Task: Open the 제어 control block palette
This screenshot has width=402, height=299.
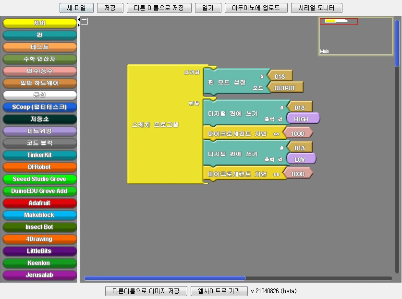Action: coord(39,23)
